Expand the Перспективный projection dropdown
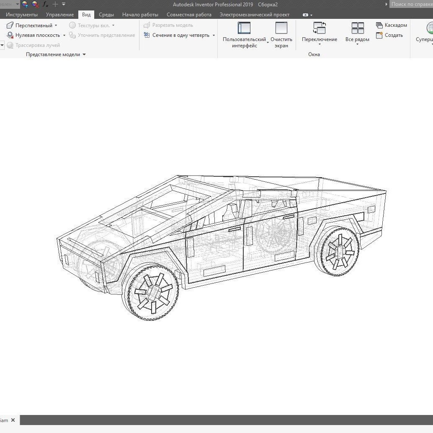This screenshot has height=433, width=433. coord(56,26)
